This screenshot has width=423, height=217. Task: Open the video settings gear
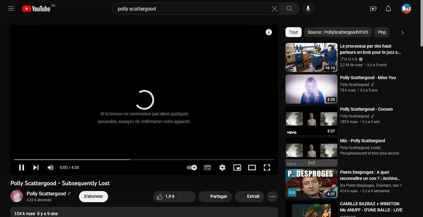(222, 167)
